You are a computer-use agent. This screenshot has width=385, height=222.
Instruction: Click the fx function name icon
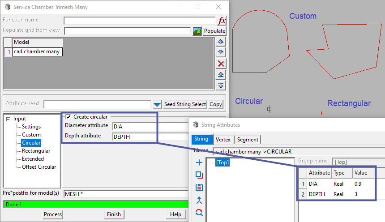(x=222, y=21)
